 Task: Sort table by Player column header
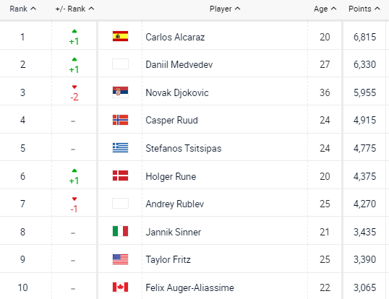225,9
